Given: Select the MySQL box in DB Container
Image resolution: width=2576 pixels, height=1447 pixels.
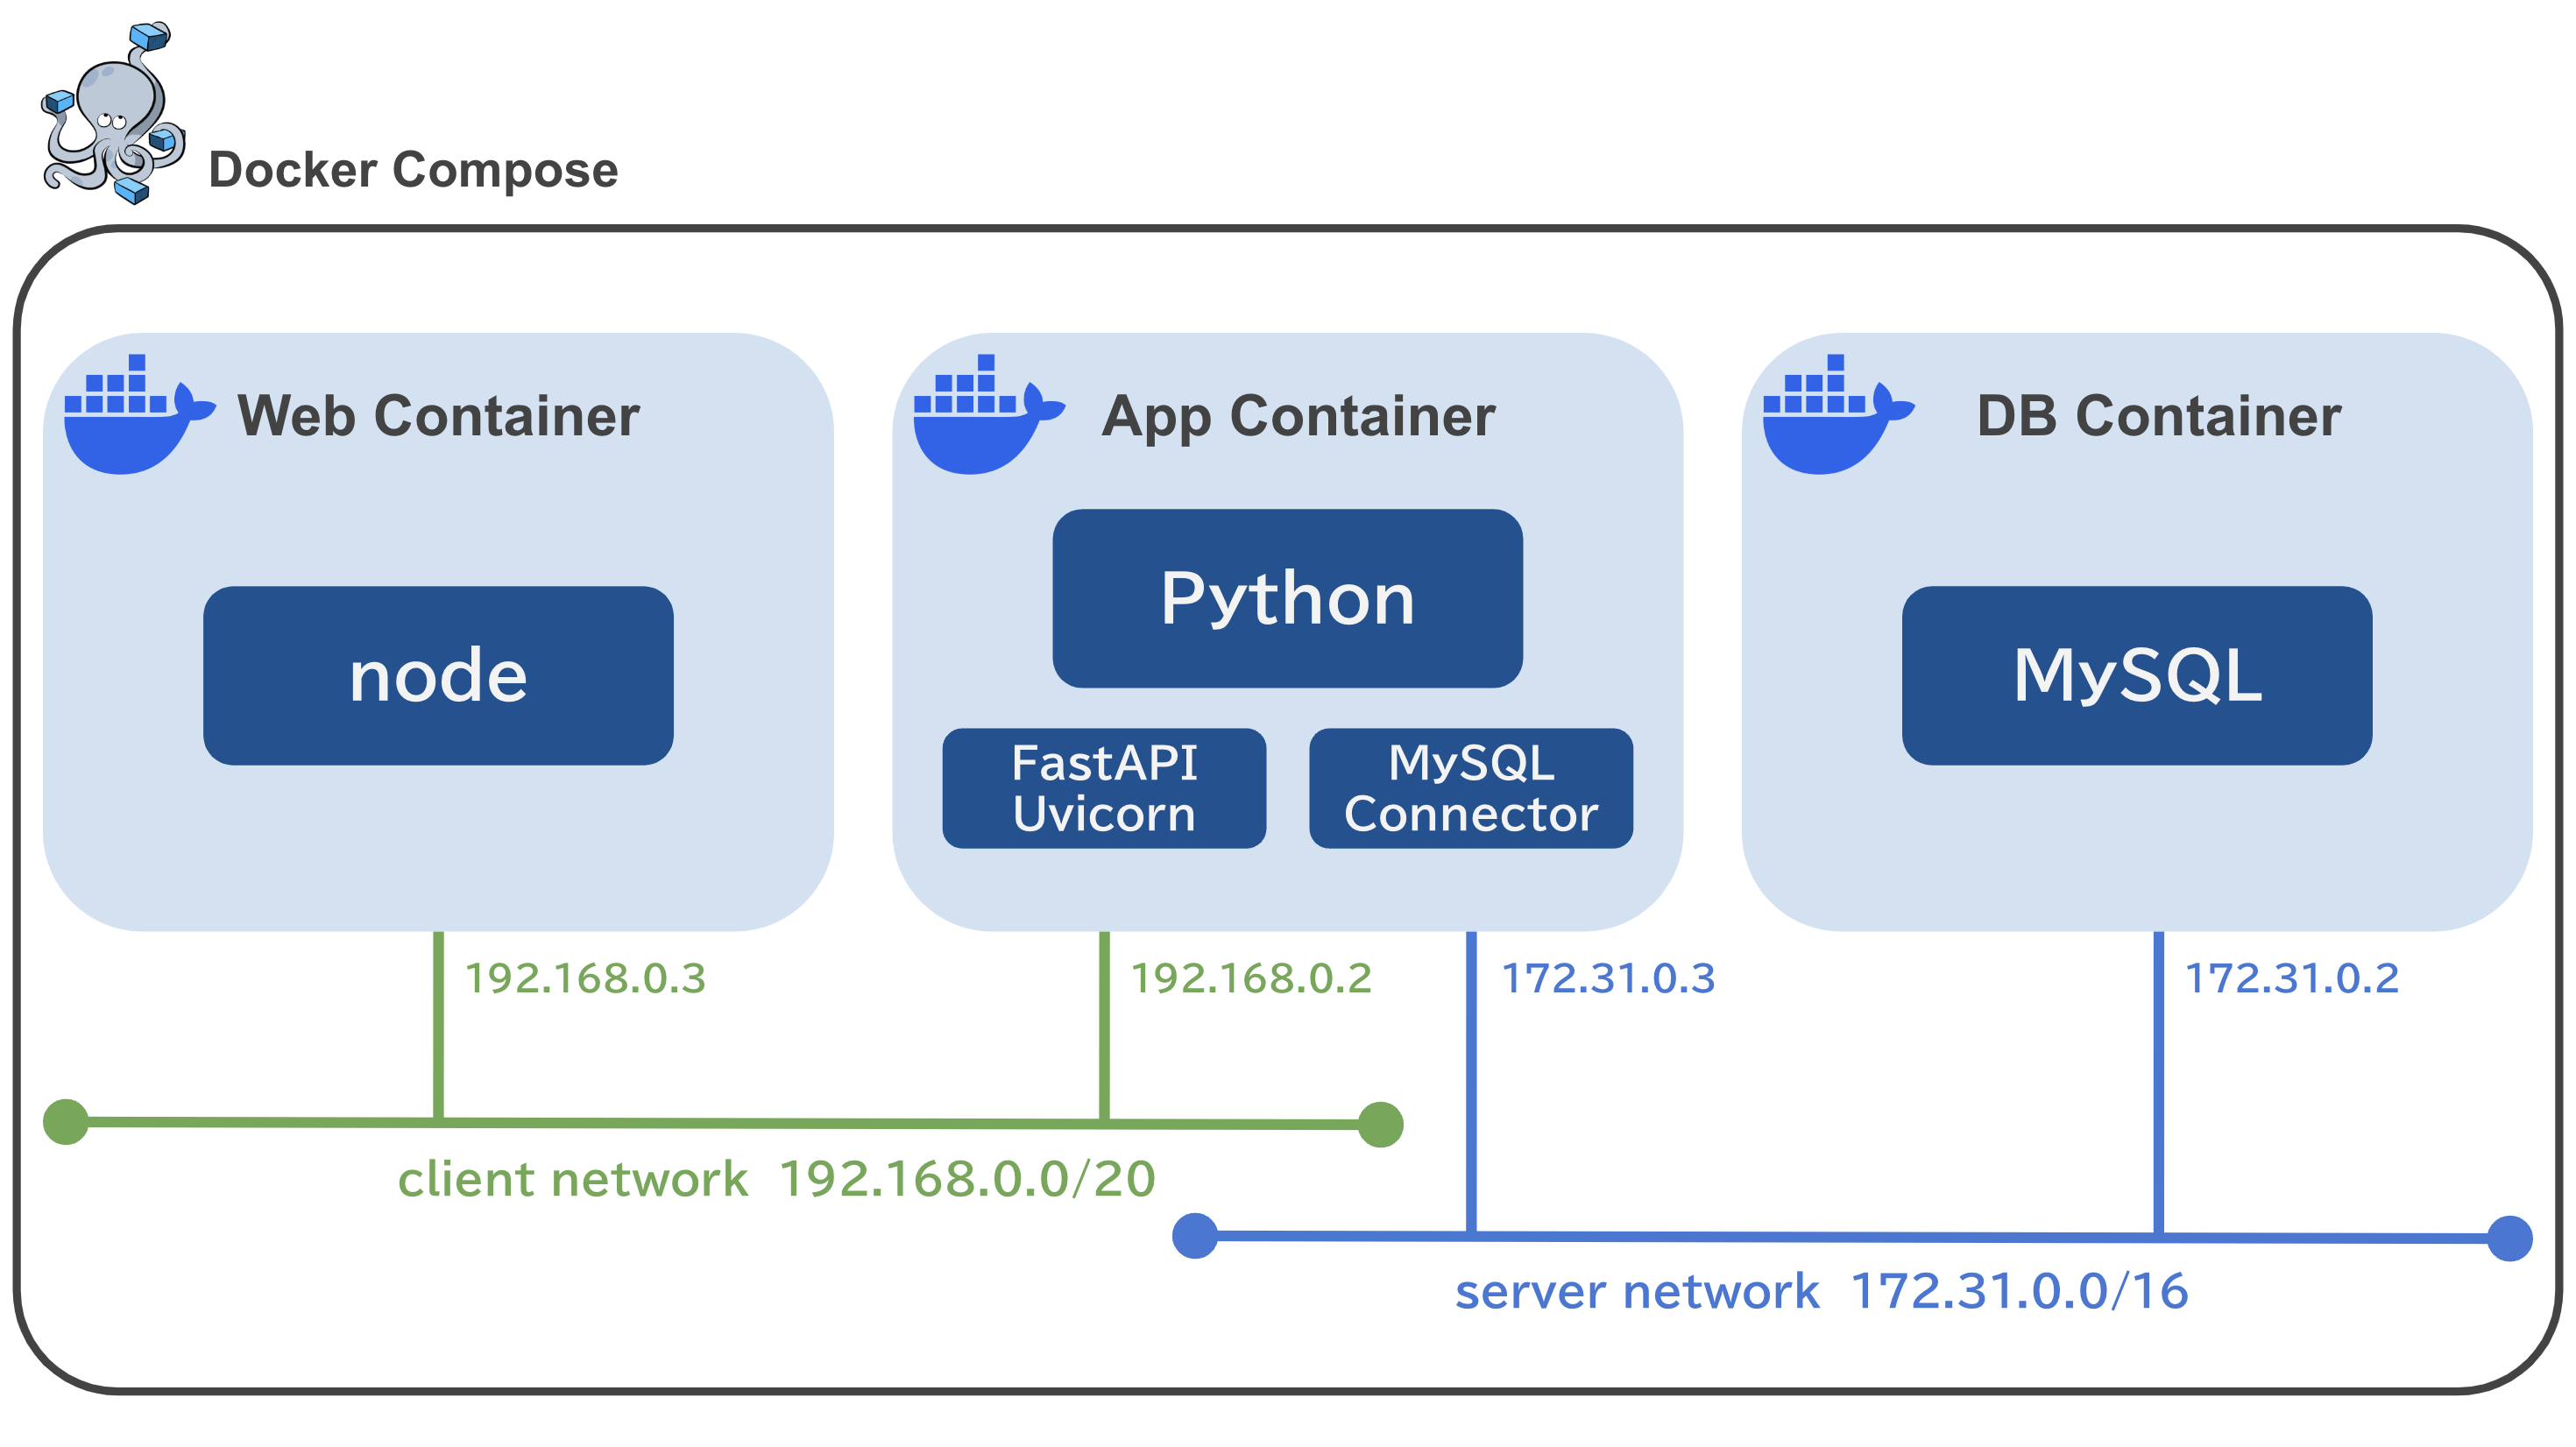Looking at the screenshot, I should click(x=2137, y=675).
